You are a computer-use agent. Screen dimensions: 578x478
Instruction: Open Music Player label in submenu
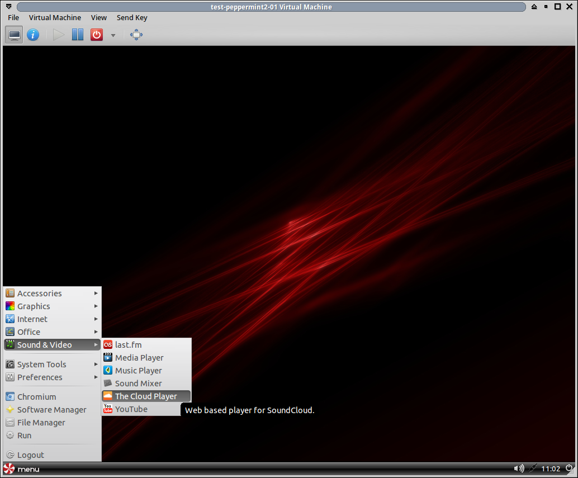(x=139, y=371)
